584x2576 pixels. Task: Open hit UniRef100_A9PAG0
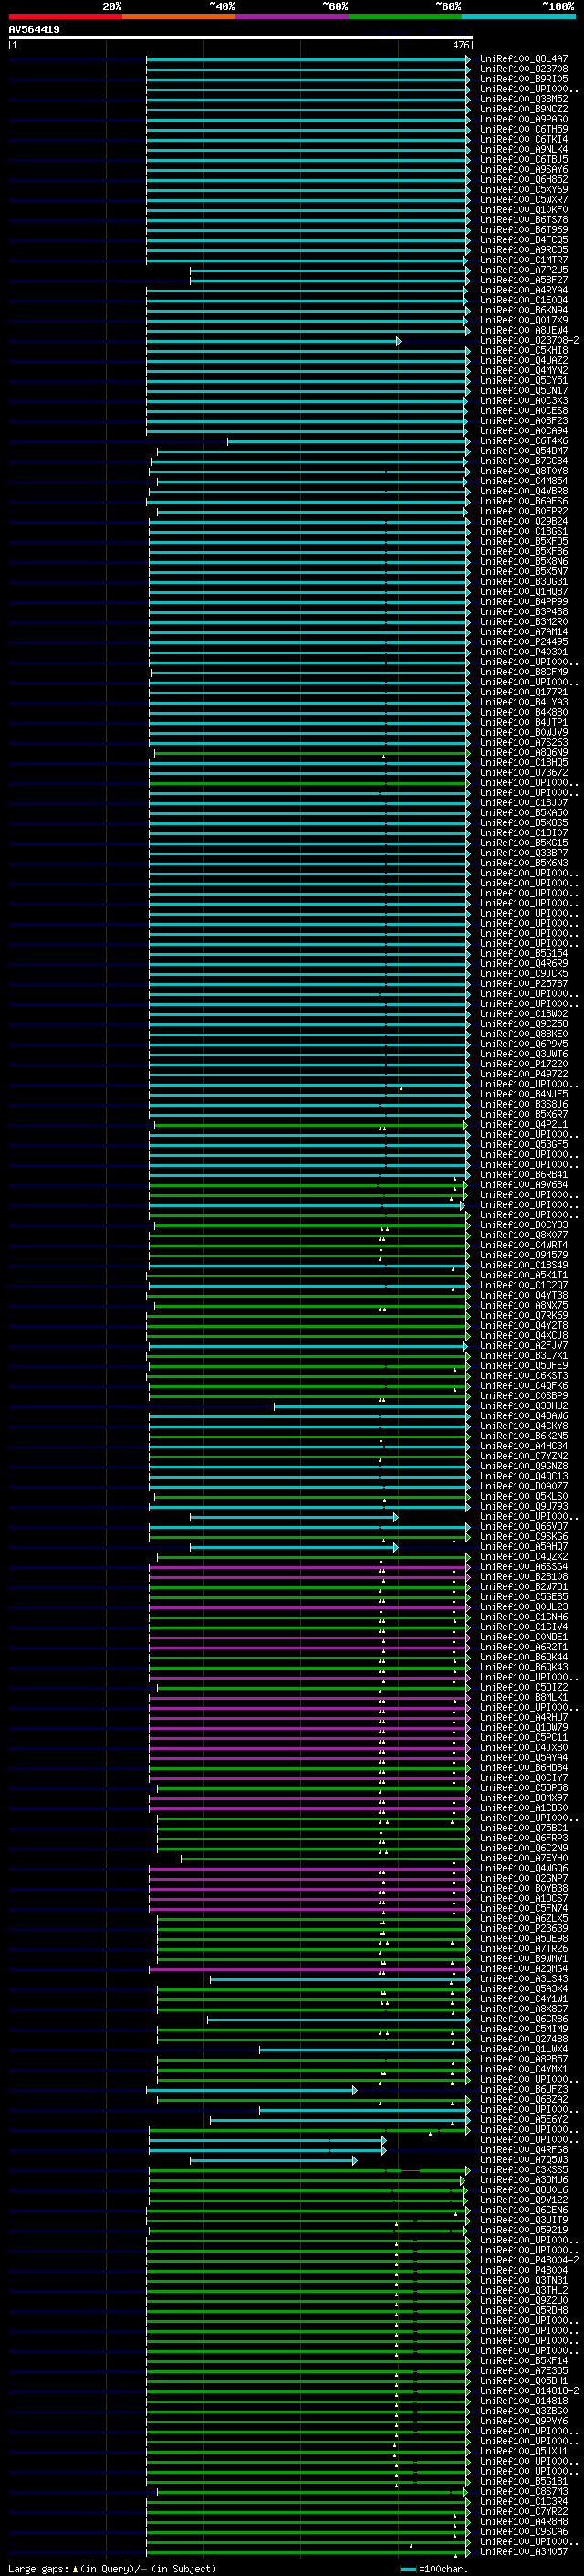tap(523, 119)
